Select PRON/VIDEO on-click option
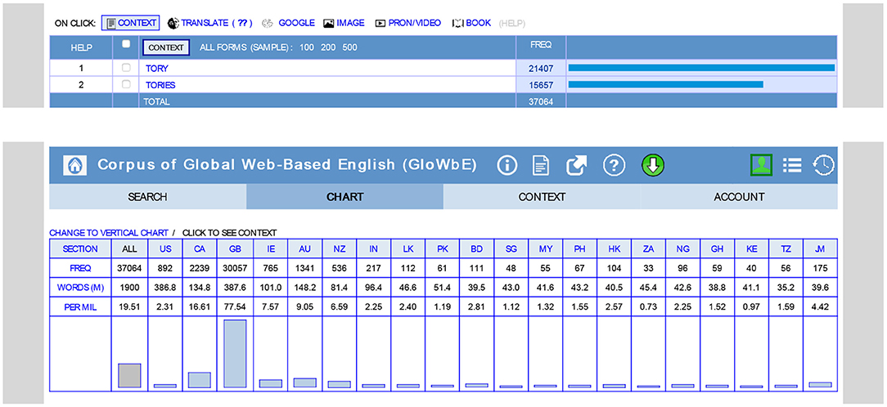The width and height of the screenshot is (887, 407). (407, 23)
